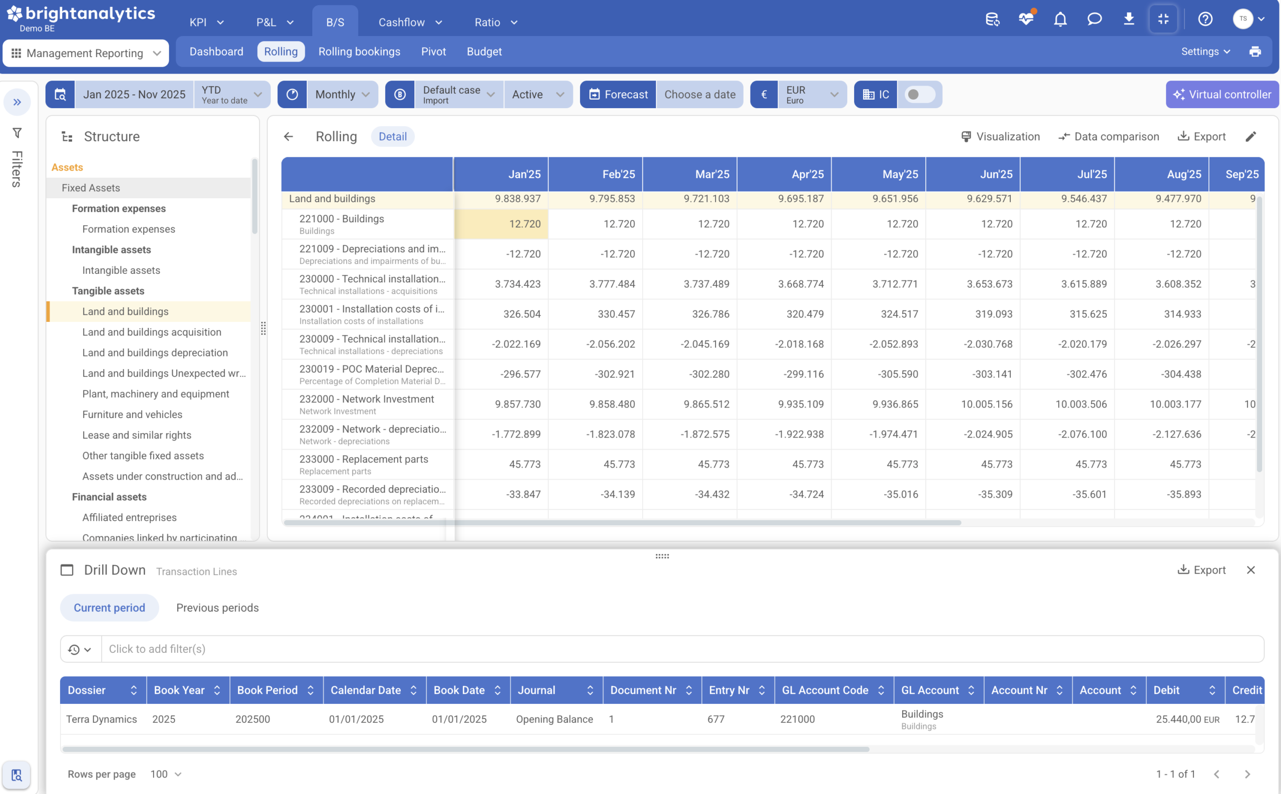1281x794 pixels.
Task: Open the data sources database icon
Action: click(x=992, y=20)
